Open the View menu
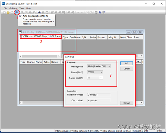This screenshot has height=133, width=166. point(22,8)
